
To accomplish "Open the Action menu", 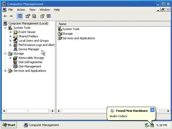I will pos(21,10).
